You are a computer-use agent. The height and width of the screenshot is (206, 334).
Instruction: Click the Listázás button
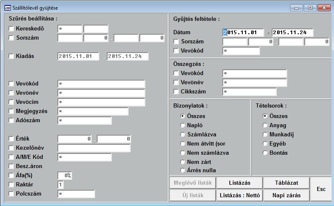[x=240, y=183]
